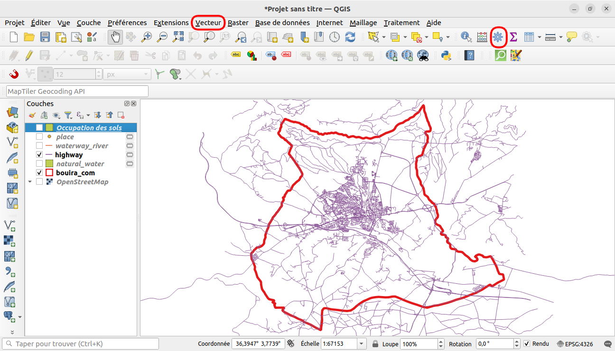The width and height of the screenshot is (615, 351).
Task: Open the Échelle scale dropdown
Action: (x=362, y=344)
